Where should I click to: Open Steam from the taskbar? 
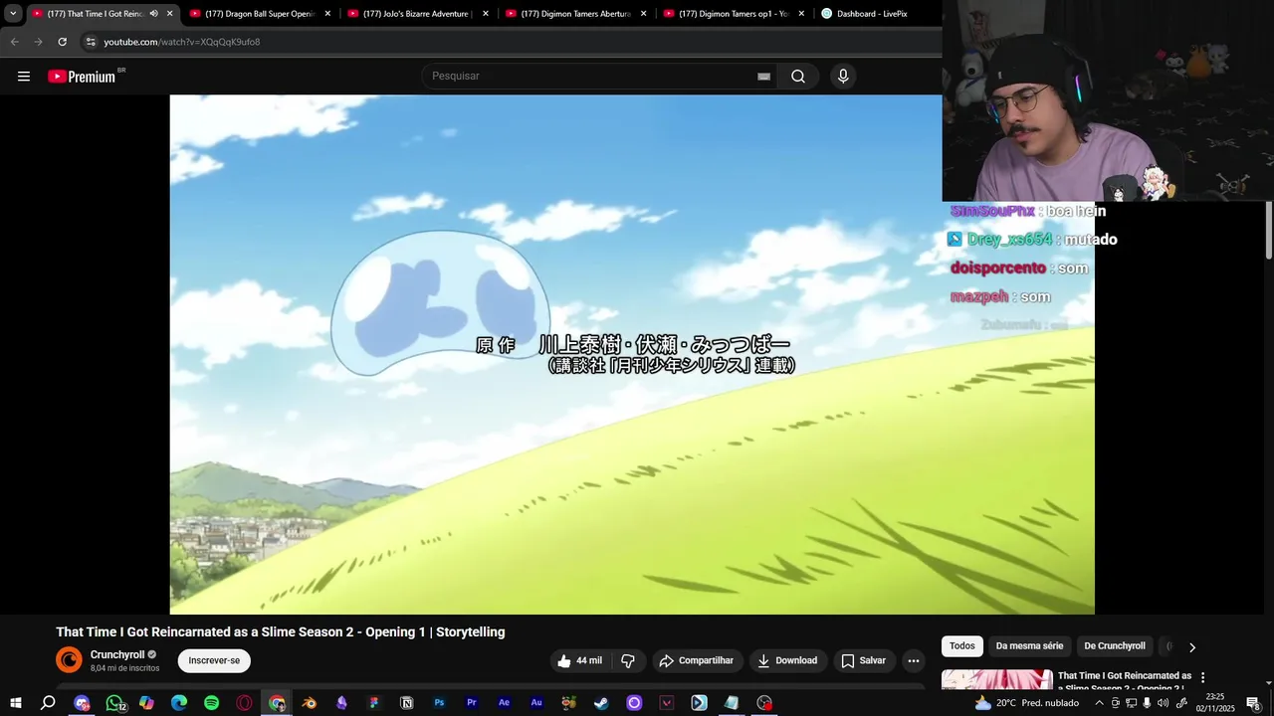coord(602,703)
